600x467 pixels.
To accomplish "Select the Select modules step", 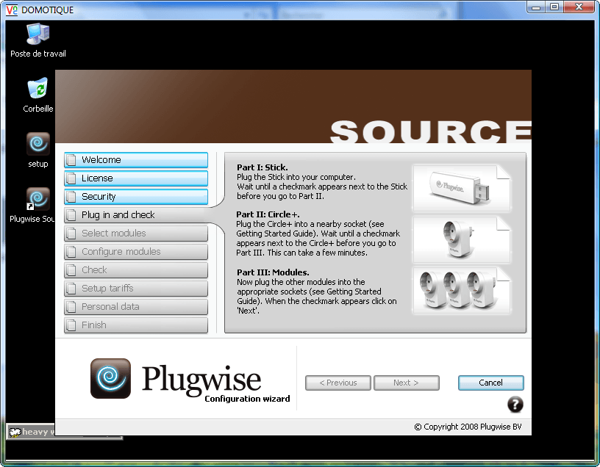I will [x=136, y=233].
